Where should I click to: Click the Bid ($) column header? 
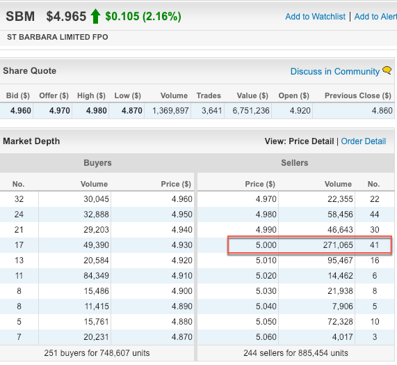coord(17,95)
